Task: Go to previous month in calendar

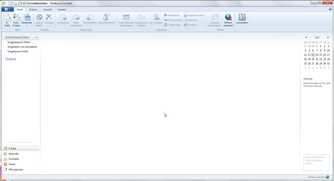Action: point(306,38)
